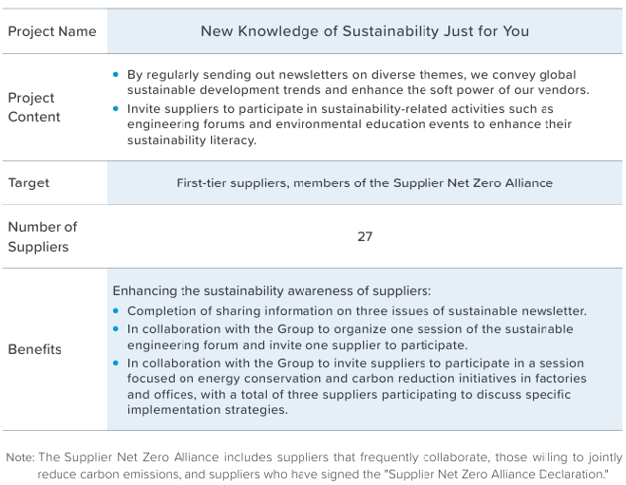Click the Project Name row label

click(x=52, y=31)
